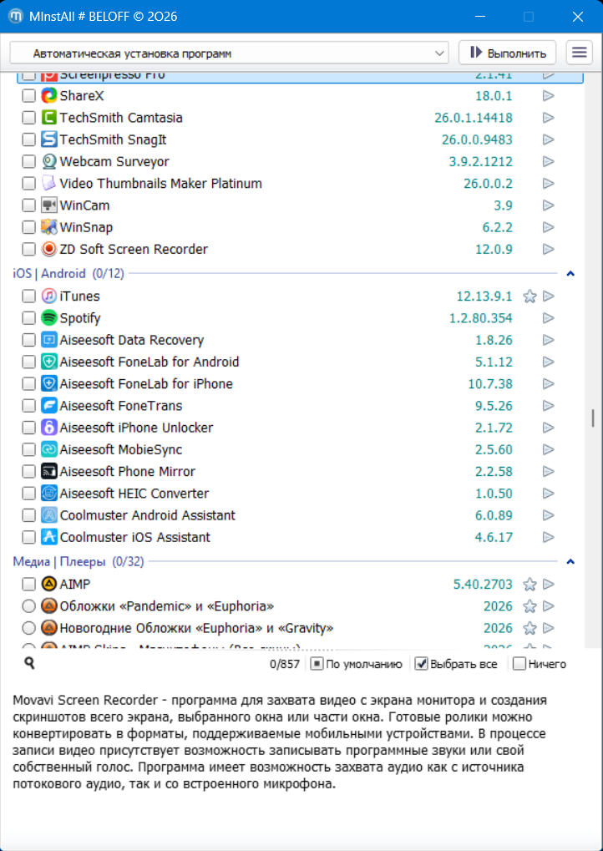Viewport: 603px width, 851px height.
Task: Click the Aiseesoft Data Recovery icon
Action: 48,340
